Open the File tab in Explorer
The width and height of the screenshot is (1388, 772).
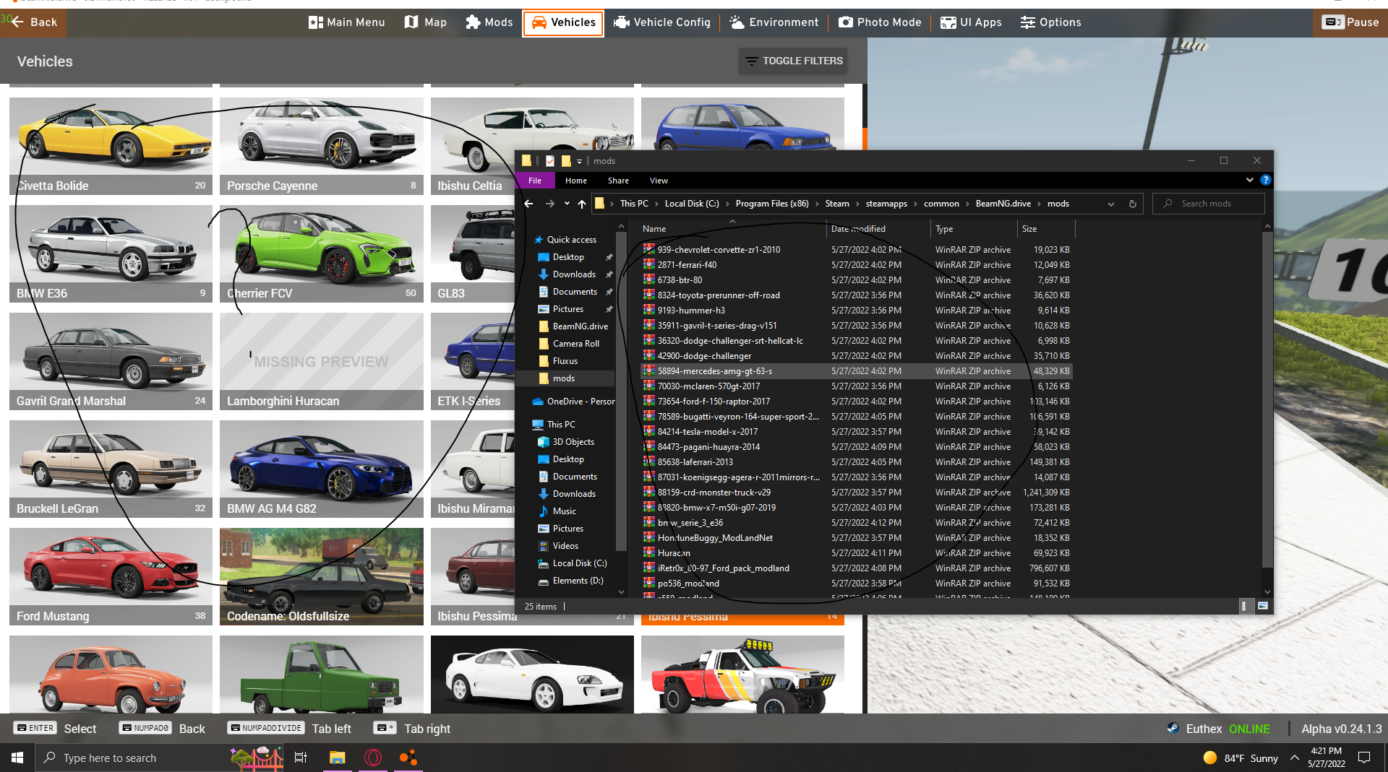point(535,181)
